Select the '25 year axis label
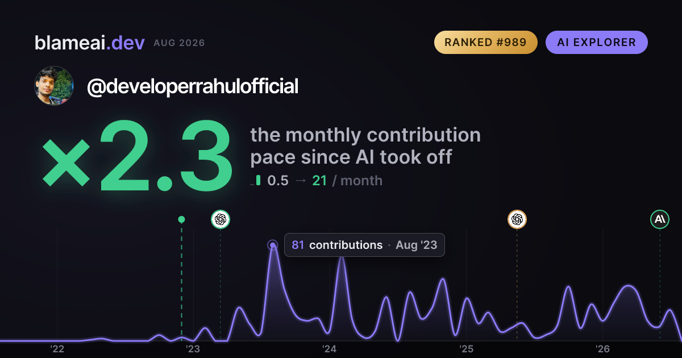 pos(466,349)
